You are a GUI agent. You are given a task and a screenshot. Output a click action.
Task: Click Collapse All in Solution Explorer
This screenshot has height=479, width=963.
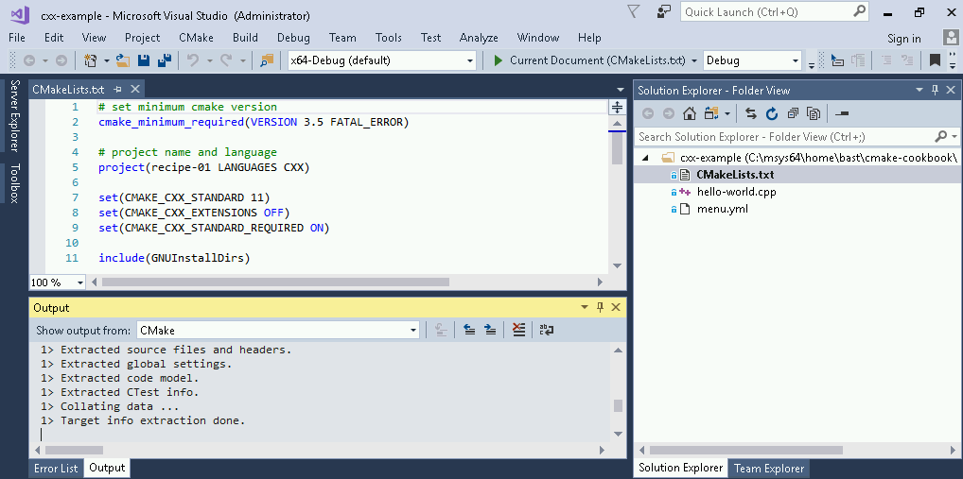pyautogui.click(x=792, y=113)
